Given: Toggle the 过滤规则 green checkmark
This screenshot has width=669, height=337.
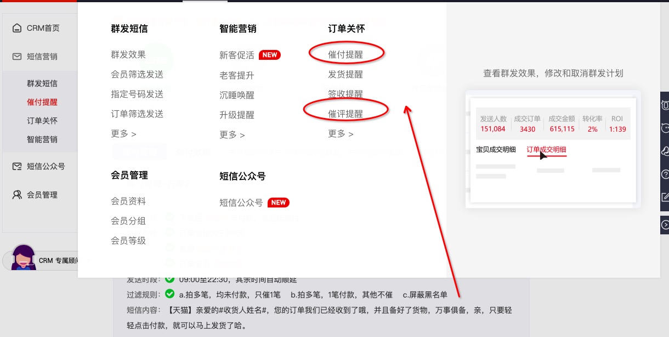Looking at the screenshot, I should pos(169,294).
